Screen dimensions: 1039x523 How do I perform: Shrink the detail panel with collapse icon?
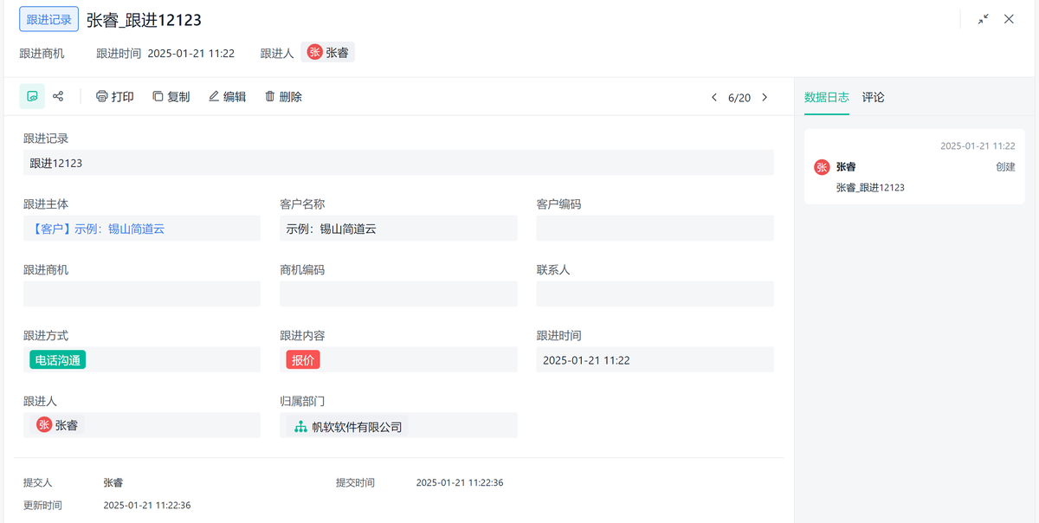point(984,19)
